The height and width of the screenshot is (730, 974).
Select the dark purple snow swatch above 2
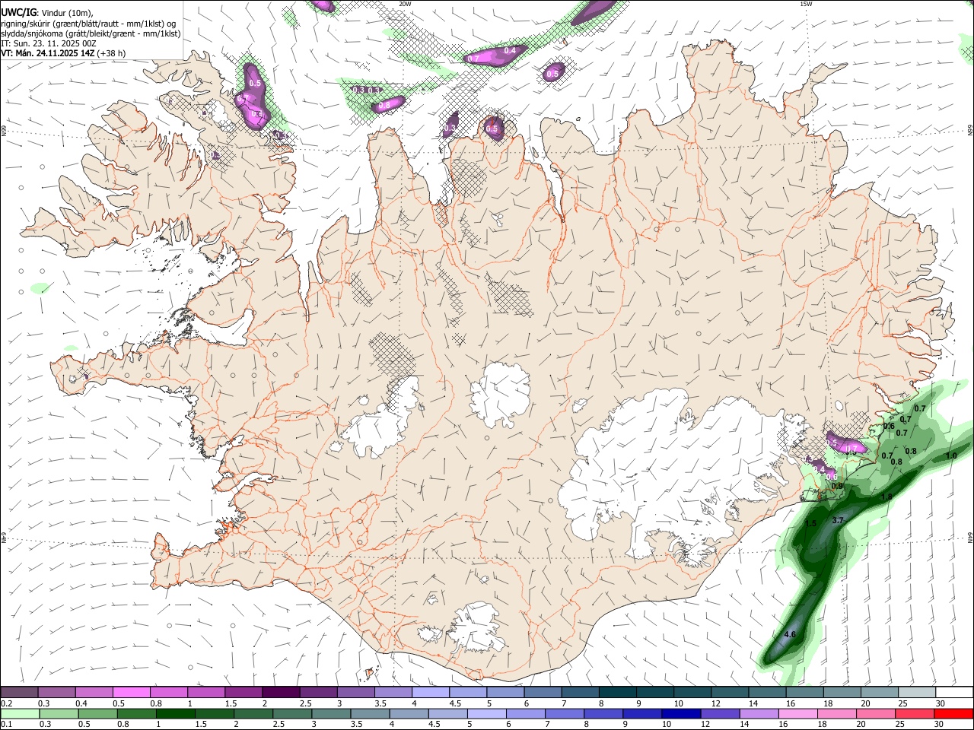click(280, 692)
